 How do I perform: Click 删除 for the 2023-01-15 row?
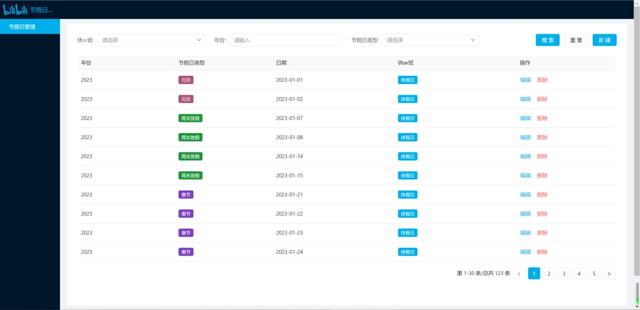click(x=542, y=176)
